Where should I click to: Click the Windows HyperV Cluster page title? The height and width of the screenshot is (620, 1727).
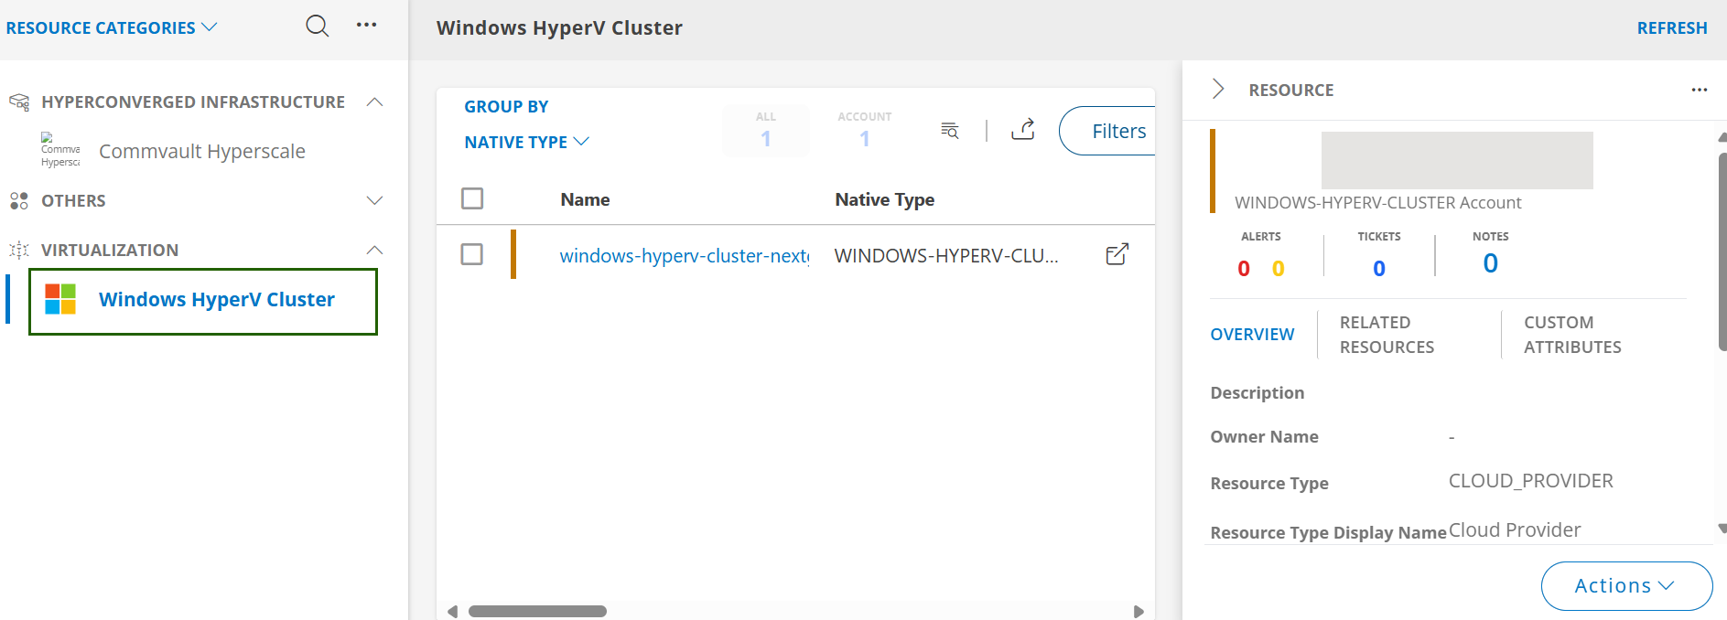[559, 28]
